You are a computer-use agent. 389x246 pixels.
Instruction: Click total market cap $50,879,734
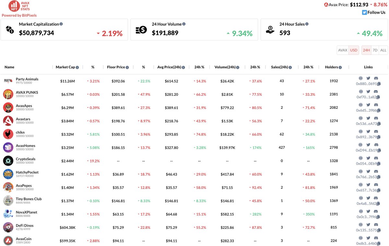point(37,33)
